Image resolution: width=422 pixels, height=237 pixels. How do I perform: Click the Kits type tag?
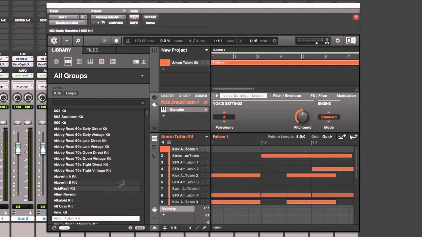(57, 93)
